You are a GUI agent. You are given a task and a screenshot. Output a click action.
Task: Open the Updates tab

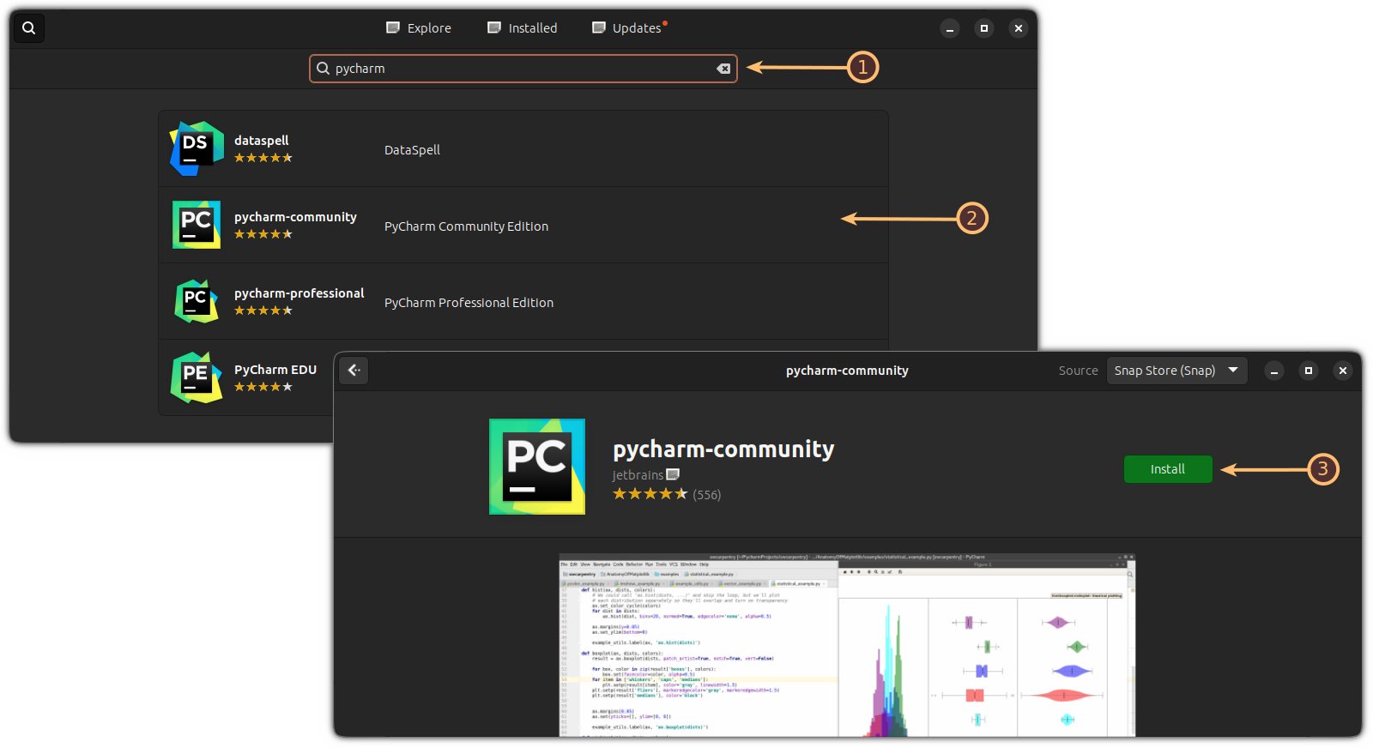click(x=629, y=28)
